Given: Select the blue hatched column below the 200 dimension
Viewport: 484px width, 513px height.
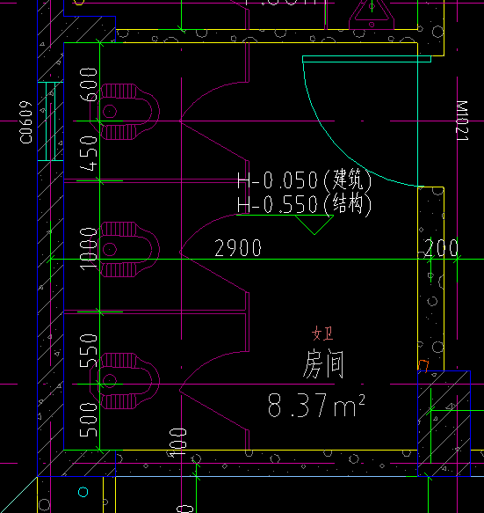Looking at the screenshot, I should [444, 423].
